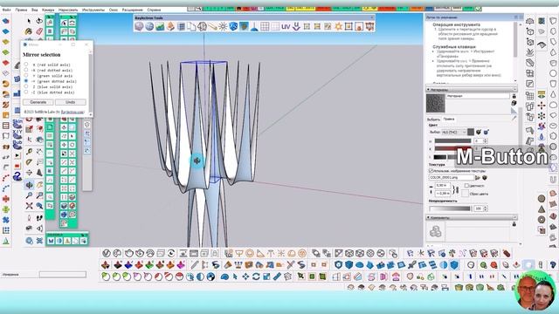Click the purple sphere icon in Raylectron Tools

tap(139, 26)
